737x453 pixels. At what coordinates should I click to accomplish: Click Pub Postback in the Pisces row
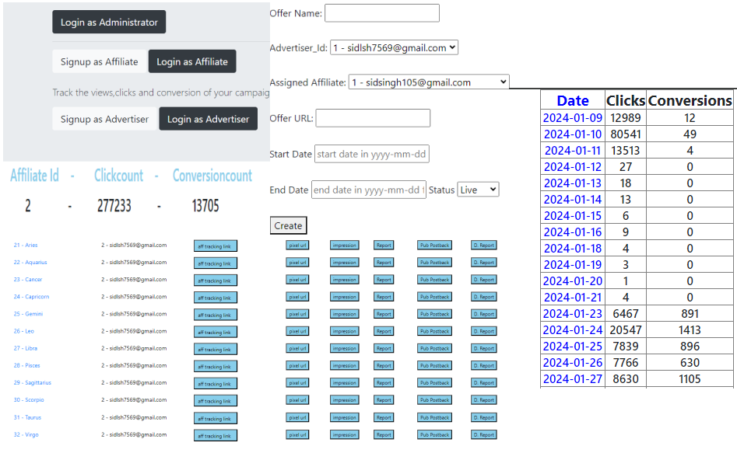click(x=434, y=365)
